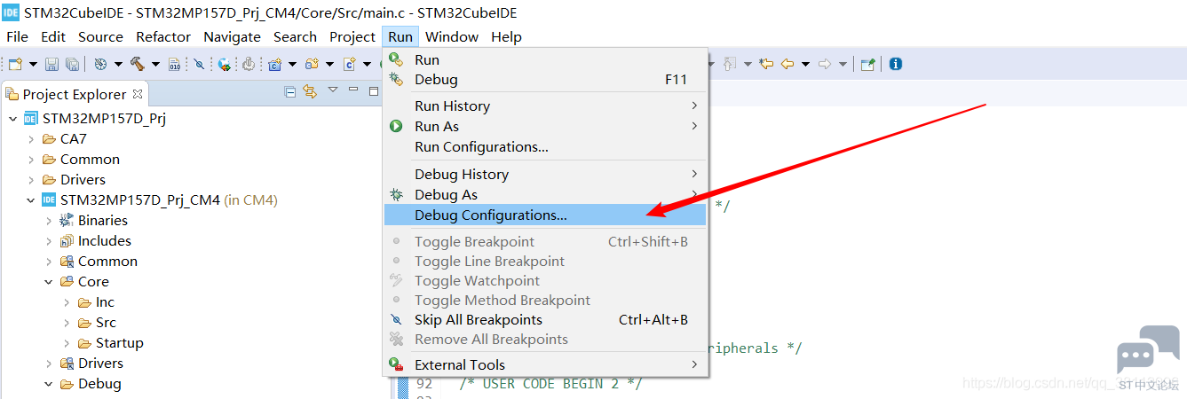Select the STM32MP157D_Prj_CM4 project label
The height and width of the screenshot is (399, 1187).
point(140,199)
